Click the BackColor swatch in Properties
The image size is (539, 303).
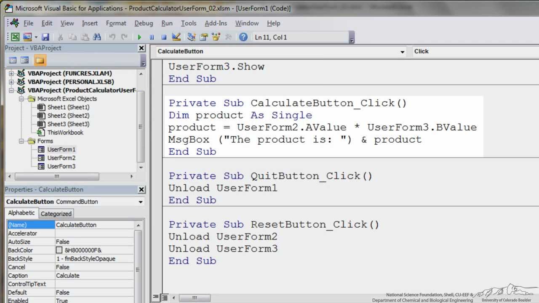pyautogui.click(x=59, y=250)
